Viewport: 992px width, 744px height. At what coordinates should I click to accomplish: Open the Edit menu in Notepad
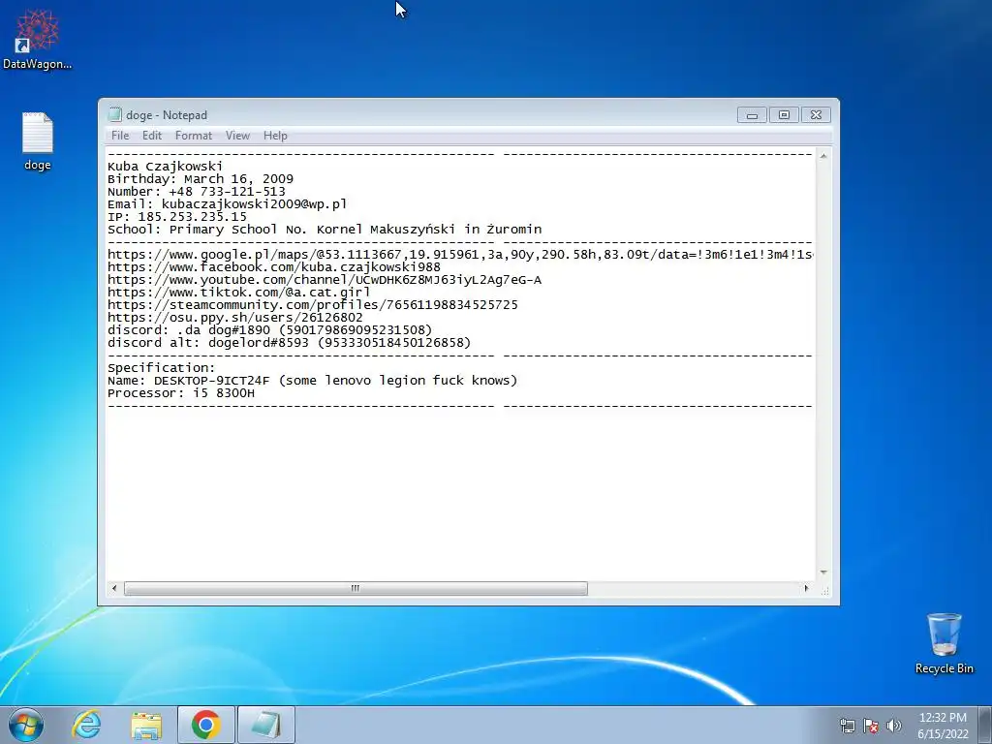pos(152,136)
